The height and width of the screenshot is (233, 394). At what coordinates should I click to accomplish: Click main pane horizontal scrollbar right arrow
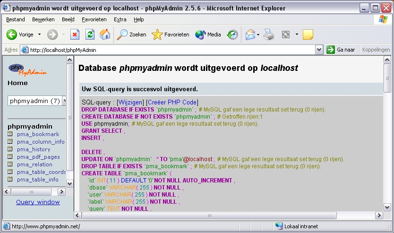pyautogui.click(x=379, y=216)
